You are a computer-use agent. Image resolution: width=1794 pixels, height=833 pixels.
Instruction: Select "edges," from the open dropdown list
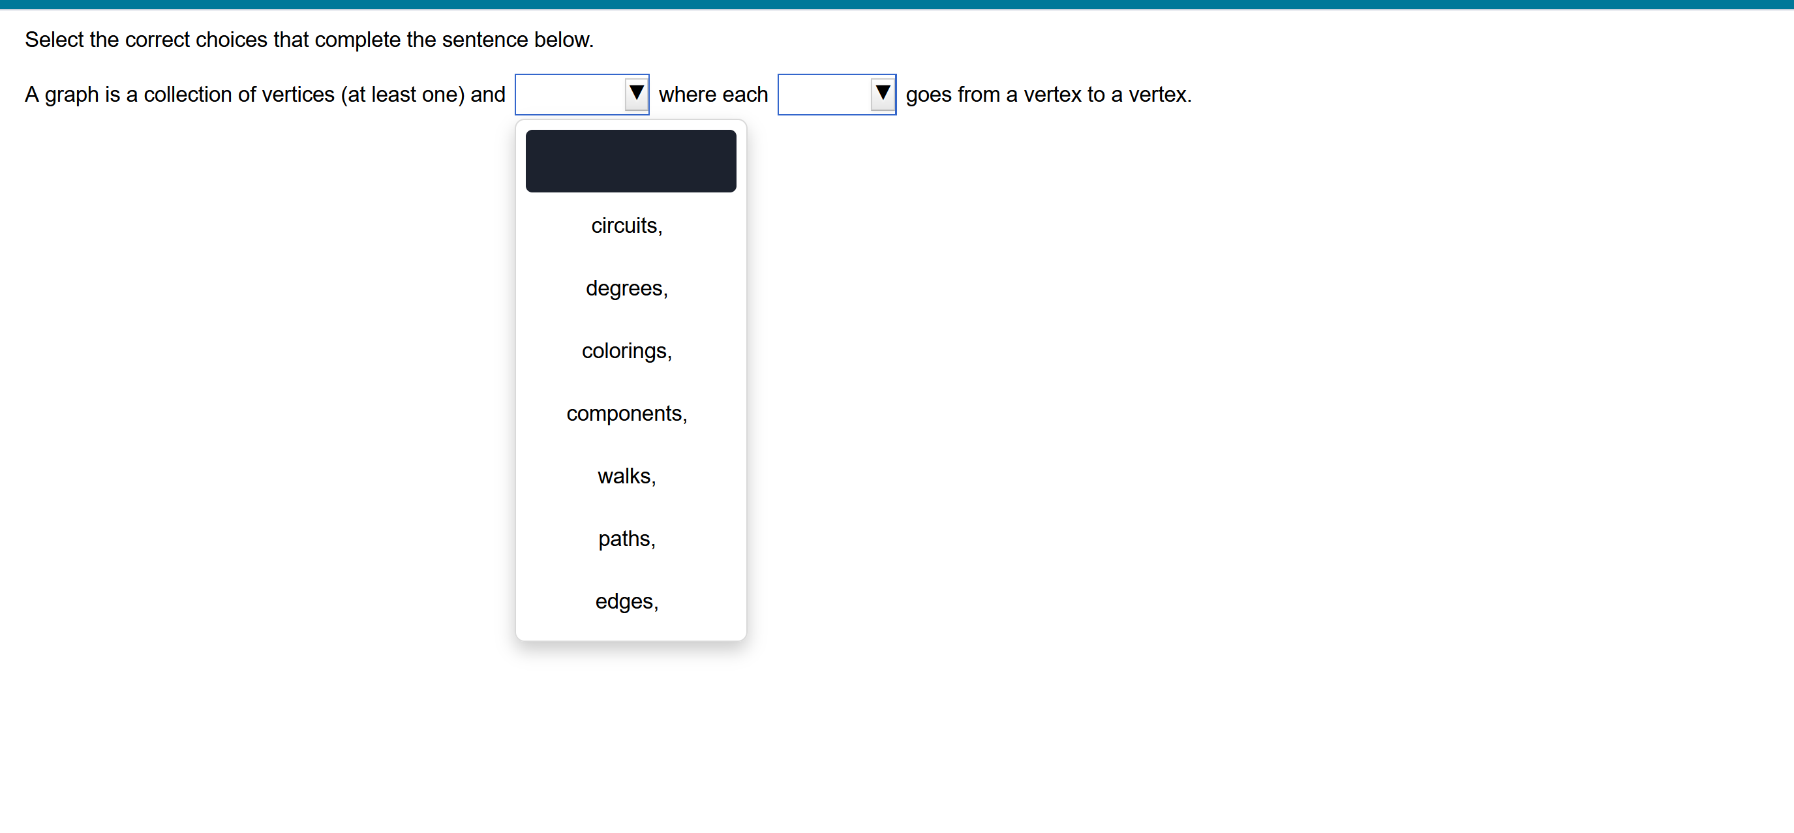[626, 601]
